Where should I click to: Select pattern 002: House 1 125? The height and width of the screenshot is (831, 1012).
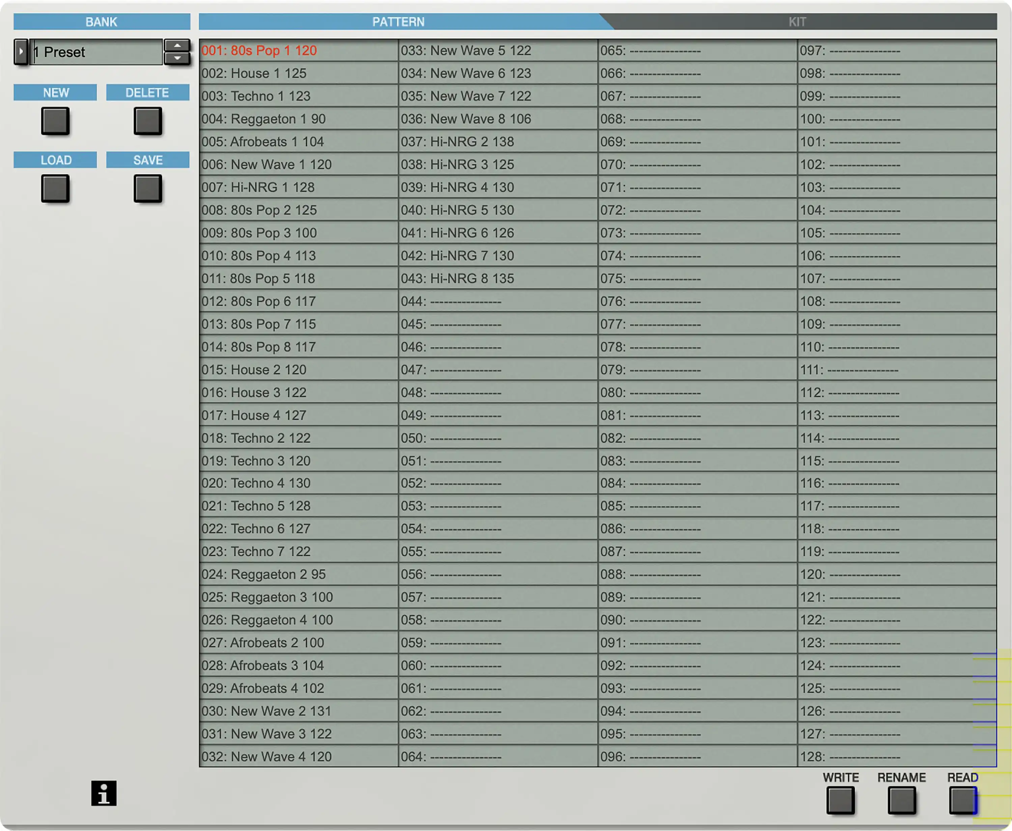pos(299,73)
